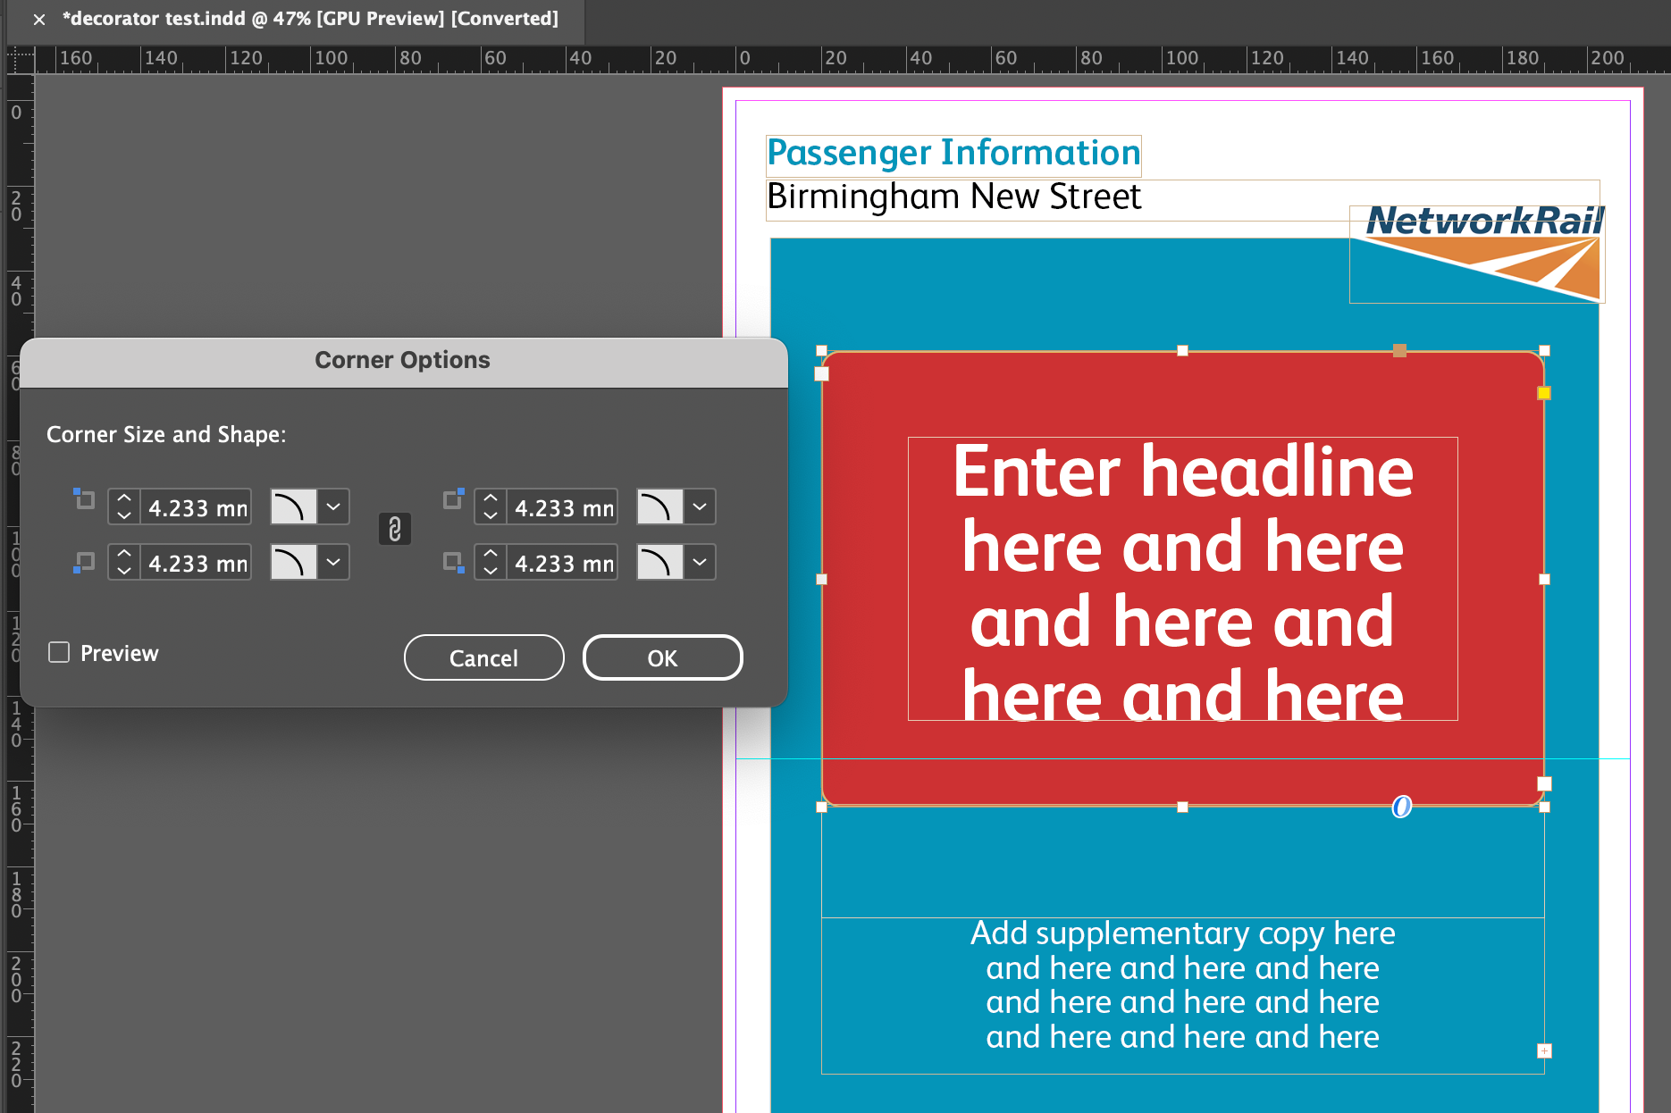Decrease the top-left corner size

124,515
